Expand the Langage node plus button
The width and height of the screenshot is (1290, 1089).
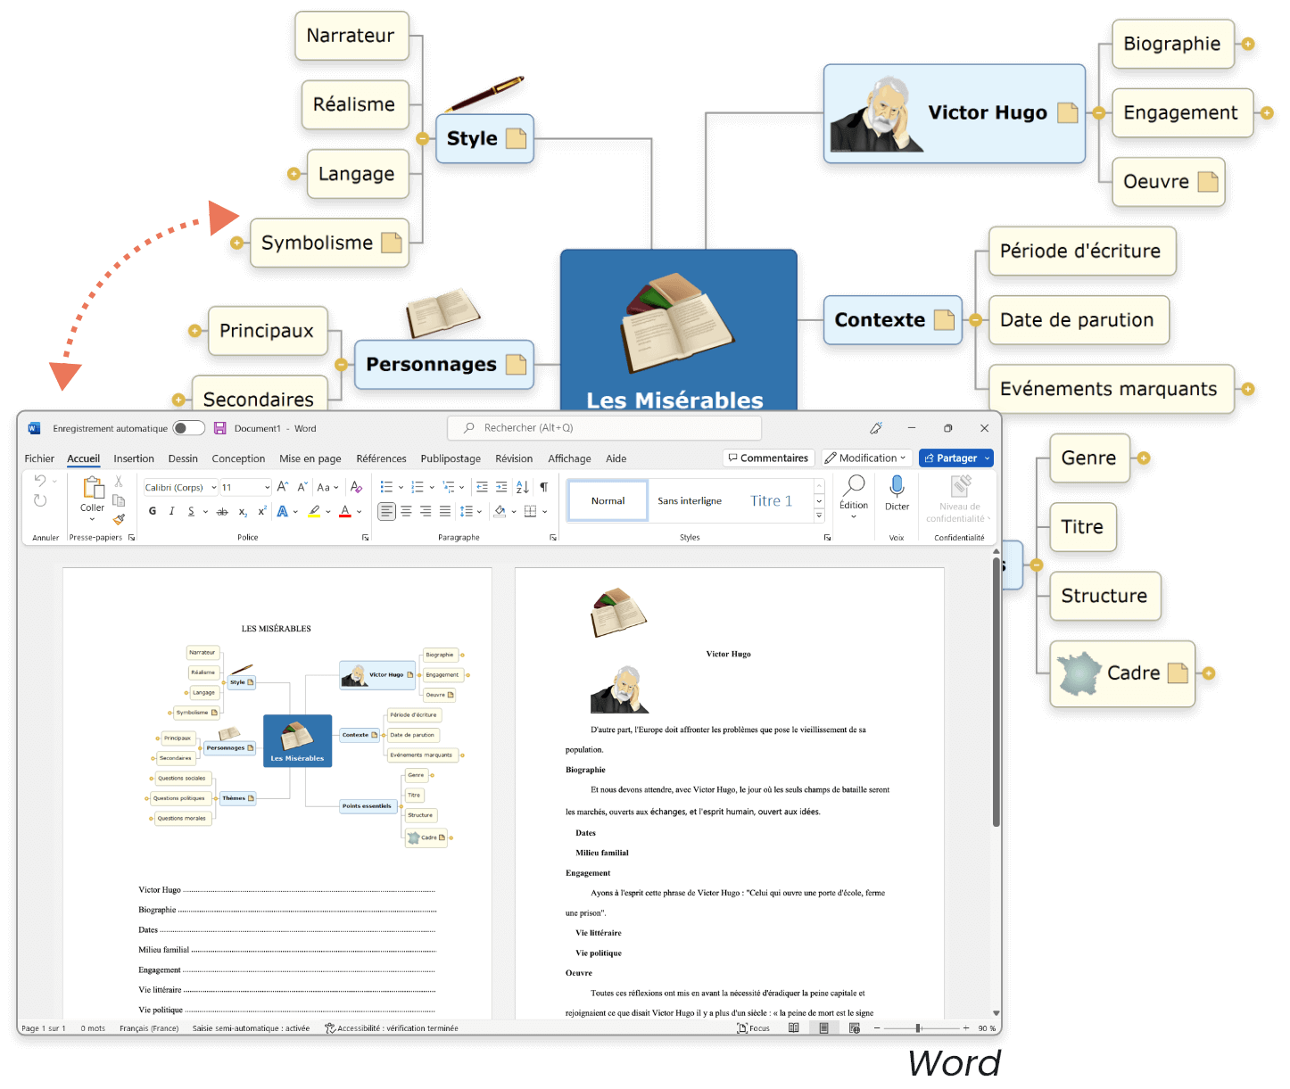tap(294, 174)
